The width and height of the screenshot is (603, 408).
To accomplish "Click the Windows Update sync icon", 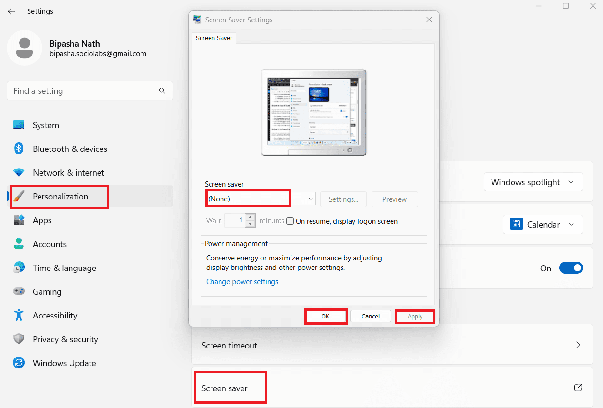I will (x=19, y=363).
